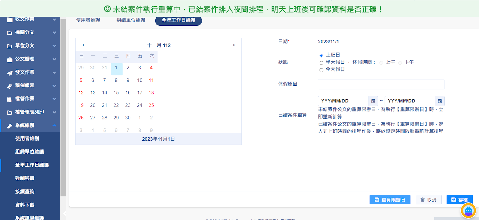This screenshot has width=479, height=220.
Task: Click the 公文辦理 briefcase icon
Action: pos(10,59)
